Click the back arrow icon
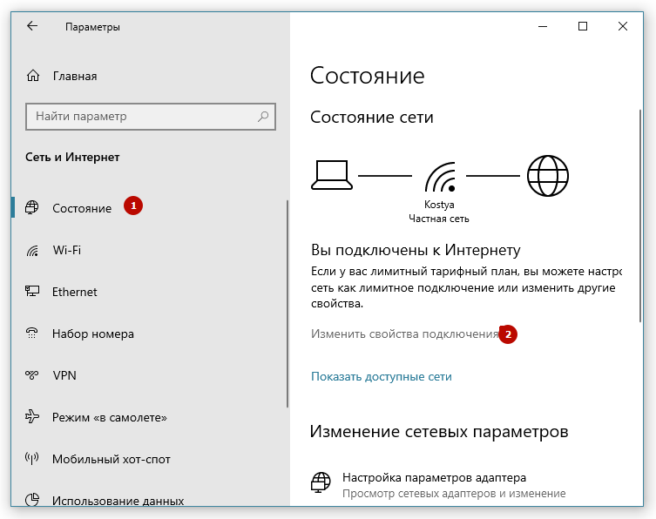 pos(32,26)
